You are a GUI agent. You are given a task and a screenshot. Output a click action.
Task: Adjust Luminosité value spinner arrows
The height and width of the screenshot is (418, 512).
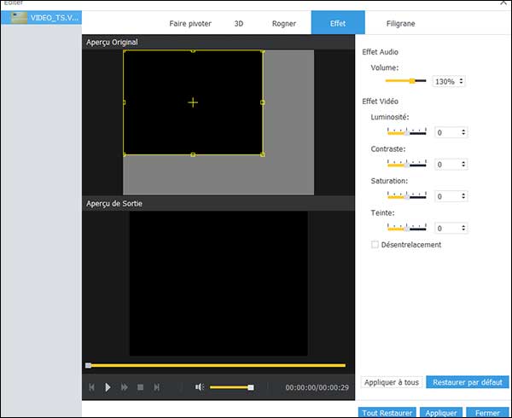463,132
